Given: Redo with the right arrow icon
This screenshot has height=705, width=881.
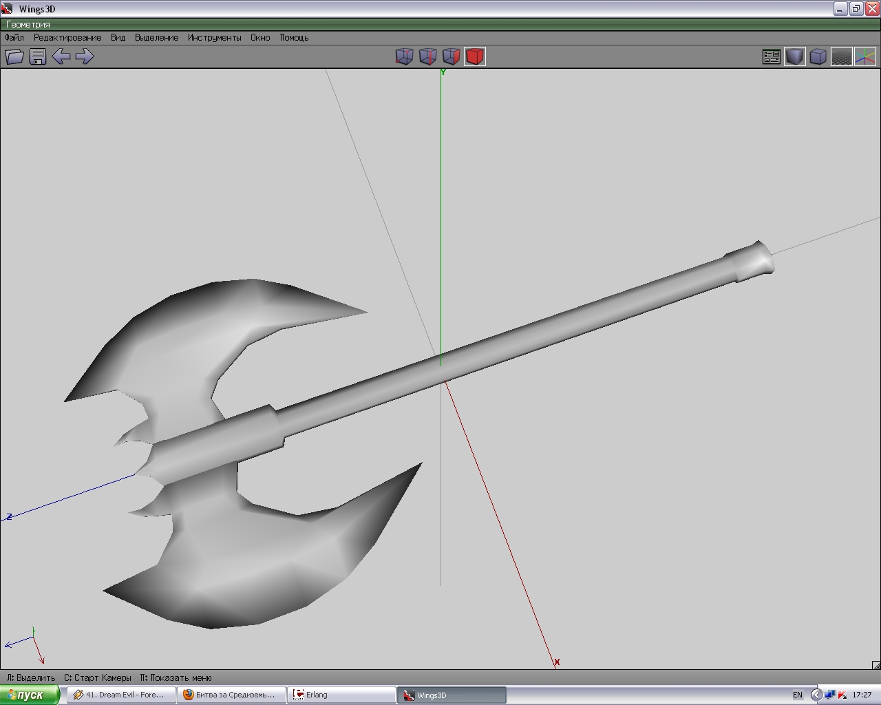Looking at the screenshot, I should 84,56.
